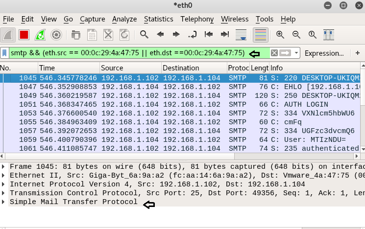
Task: Add a filter button with plus
Action: pyautogui.click(x=358, y=53)
